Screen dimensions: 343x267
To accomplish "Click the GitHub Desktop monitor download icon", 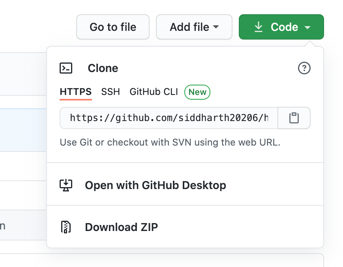I will 66,185.
